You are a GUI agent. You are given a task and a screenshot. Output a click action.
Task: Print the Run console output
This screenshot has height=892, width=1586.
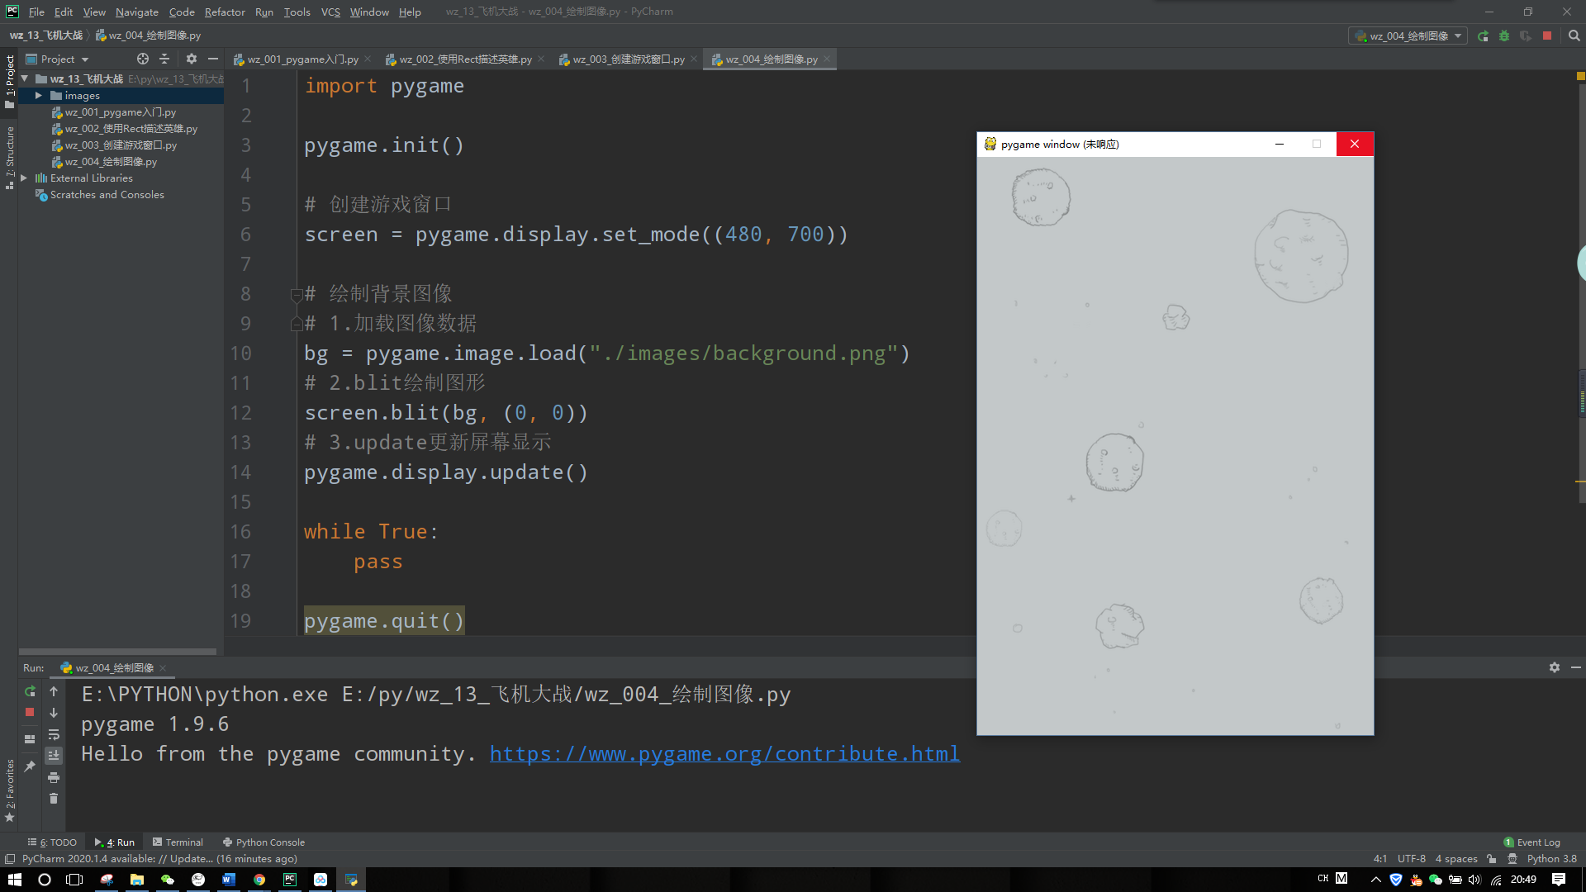click(x=54, y=777)
